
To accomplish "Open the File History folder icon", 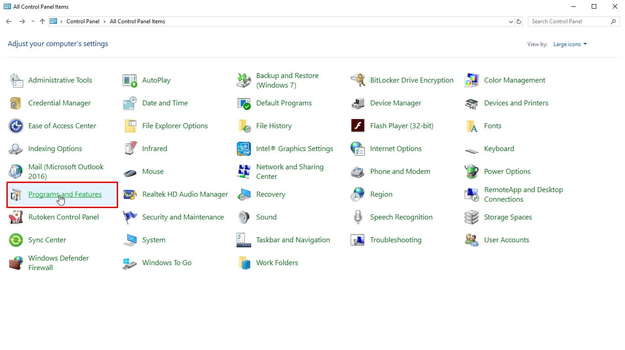I will [244, 126].
